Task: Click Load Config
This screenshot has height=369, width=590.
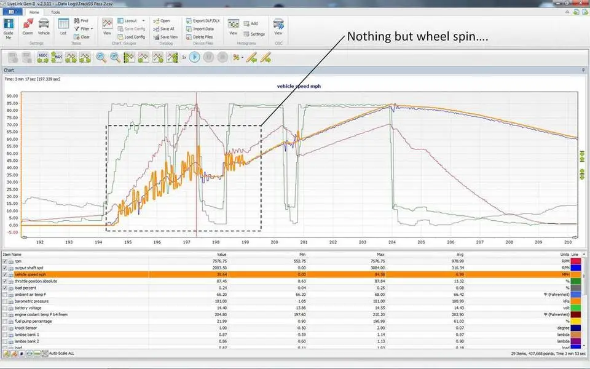Action: point(132,37)
